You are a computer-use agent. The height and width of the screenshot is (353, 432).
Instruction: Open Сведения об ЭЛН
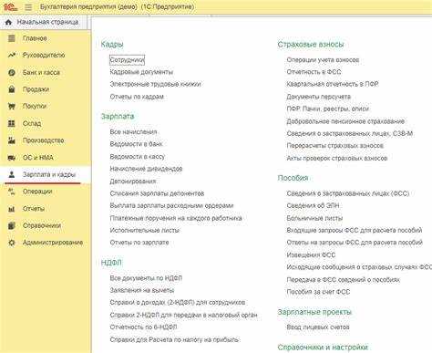(x=313, y=205)
